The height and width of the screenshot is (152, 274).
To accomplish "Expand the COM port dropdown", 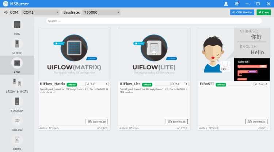I will [x=40, y=12].
